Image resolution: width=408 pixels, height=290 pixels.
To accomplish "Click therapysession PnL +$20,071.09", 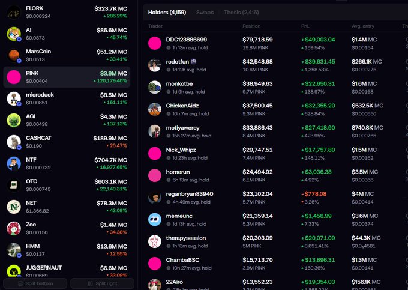I will click(x=318, y=238).
